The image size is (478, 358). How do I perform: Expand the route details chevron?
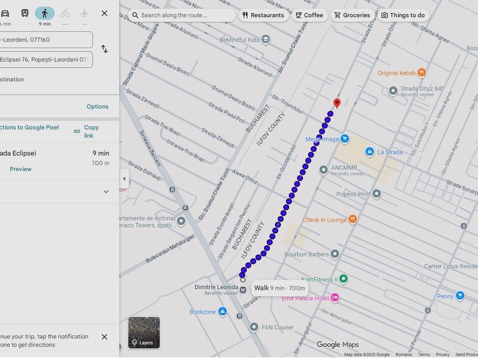106,192
